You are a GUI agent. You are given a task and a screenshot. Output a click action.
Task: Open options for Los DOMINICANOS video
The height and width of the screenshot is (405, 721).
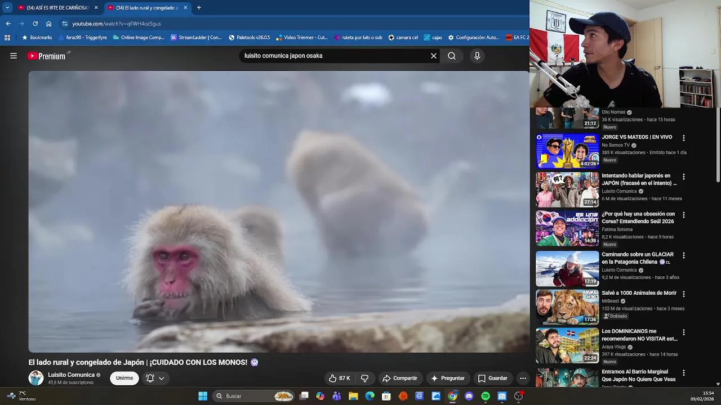click(684, 332)
